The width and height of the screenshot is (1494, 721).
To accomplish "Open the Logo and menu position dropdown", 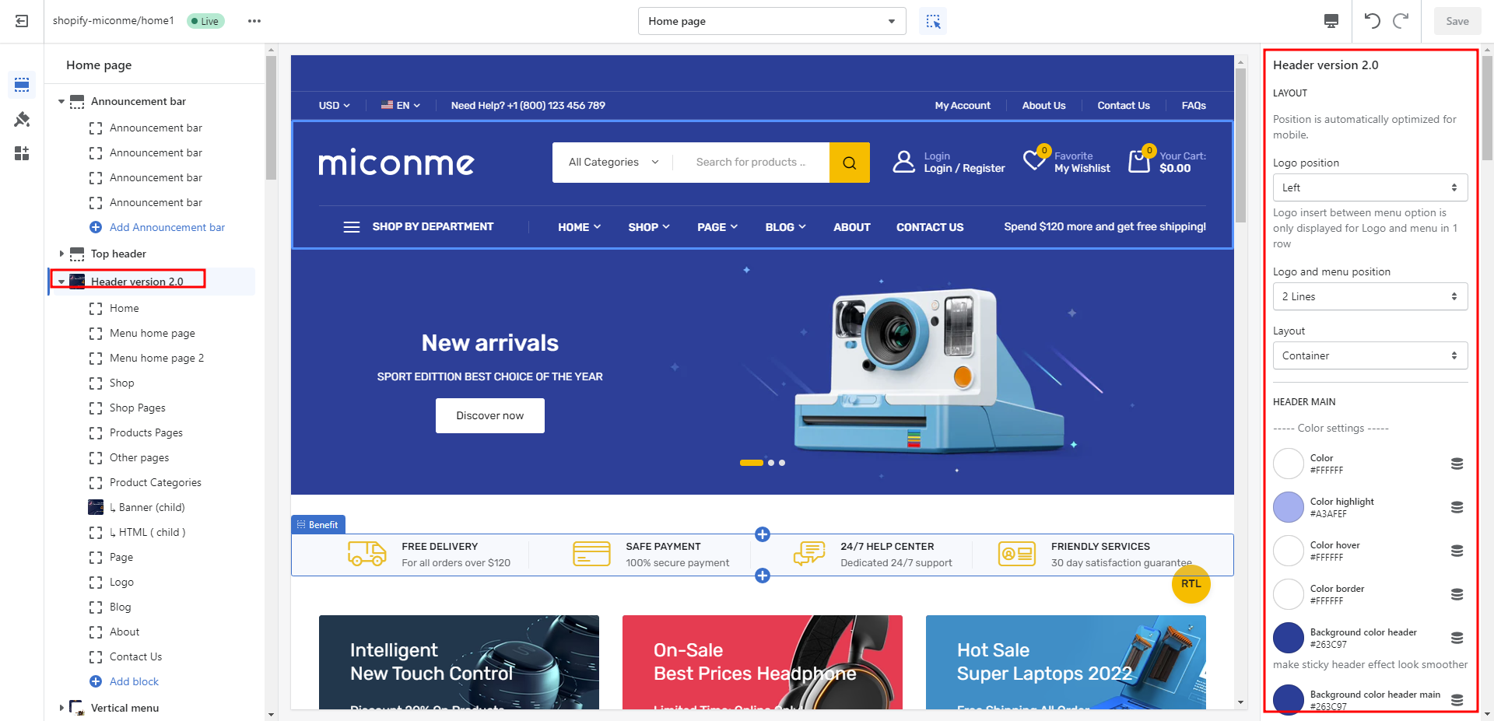I will coord(1369,296).
